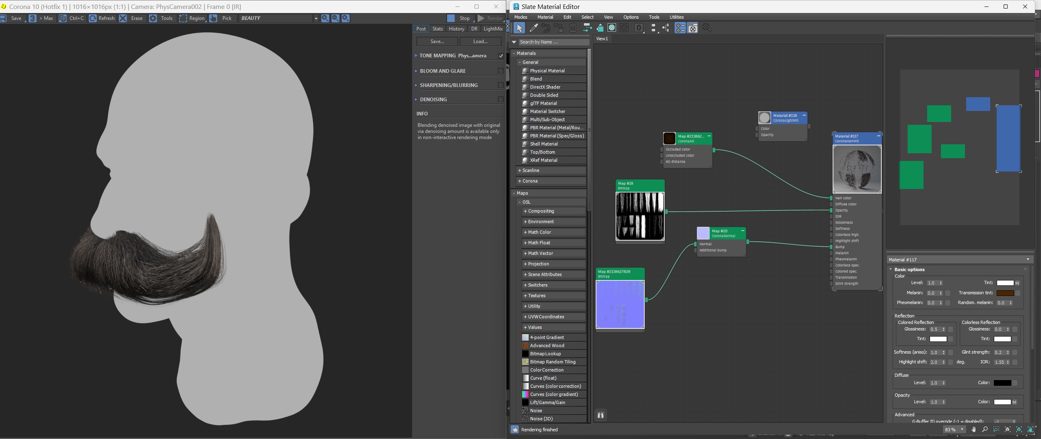The width and height of the screenshot is (1041, 439).
Task: Open the Modes menu
Action: (x=520, y=17)
